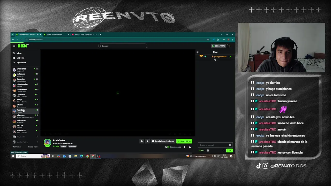This screenshot has height=186, width=331.
Task: Open the Chrome three-dot menu
Action: 232,40
